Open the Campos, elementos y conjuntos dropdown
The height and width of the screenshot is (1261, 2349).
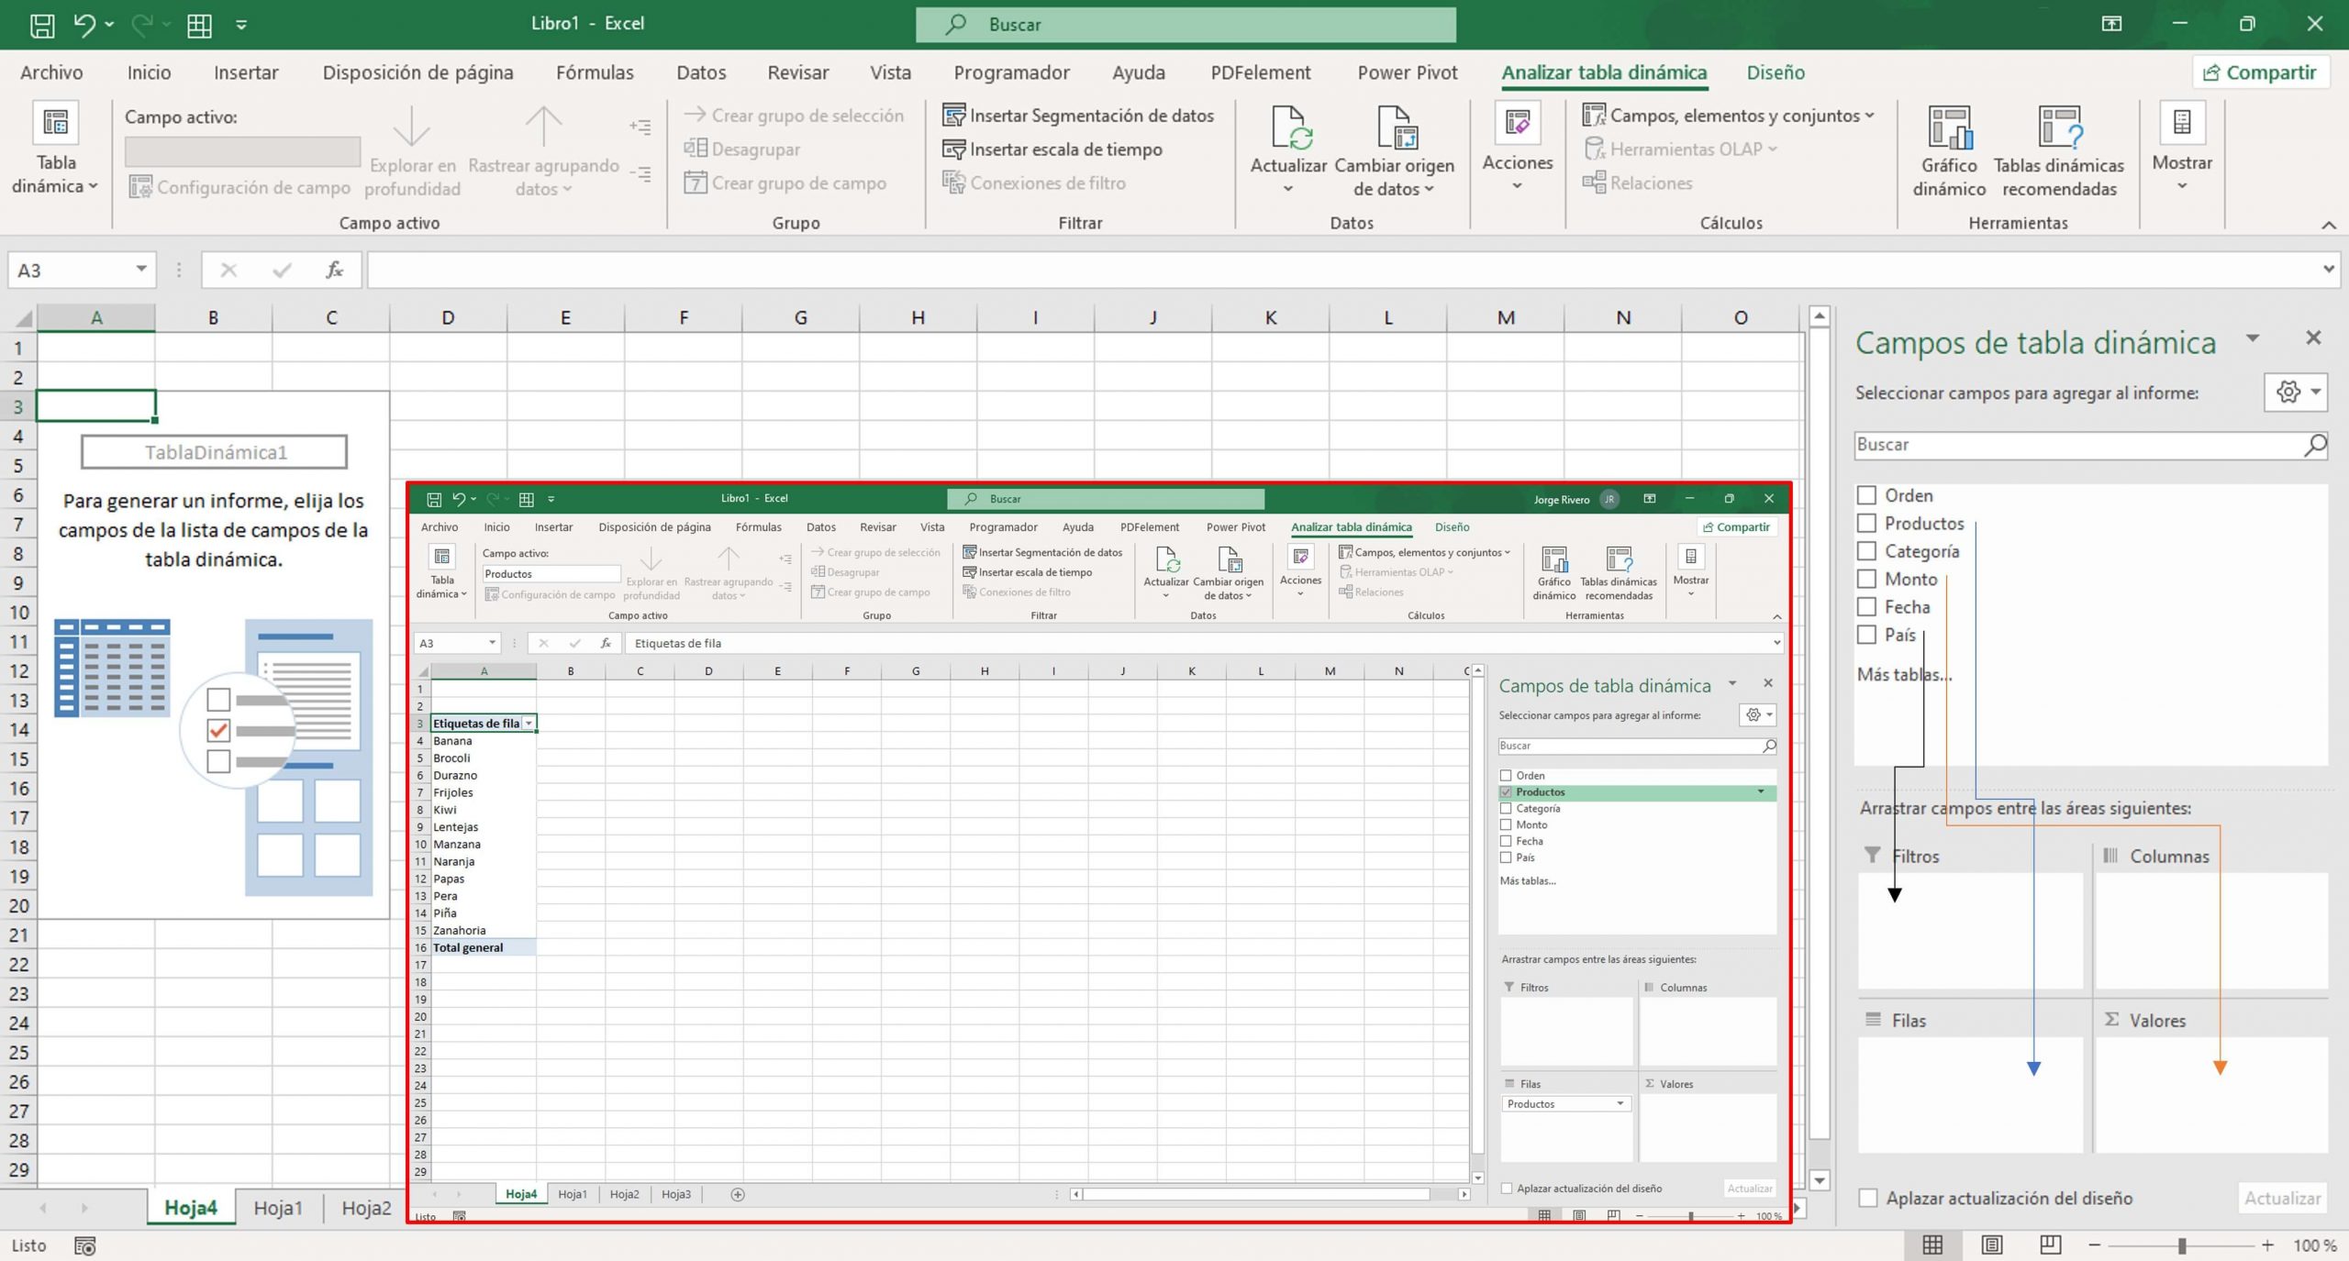(1731, 116)
